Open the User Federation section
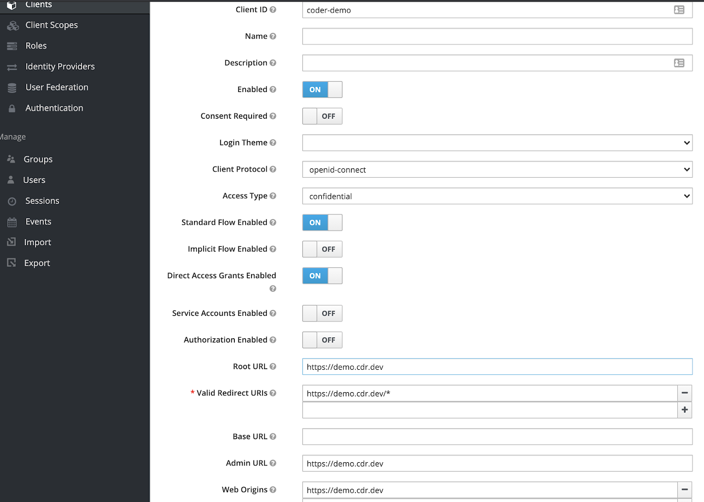The image size is (704, 502). [x=57, y=87]
